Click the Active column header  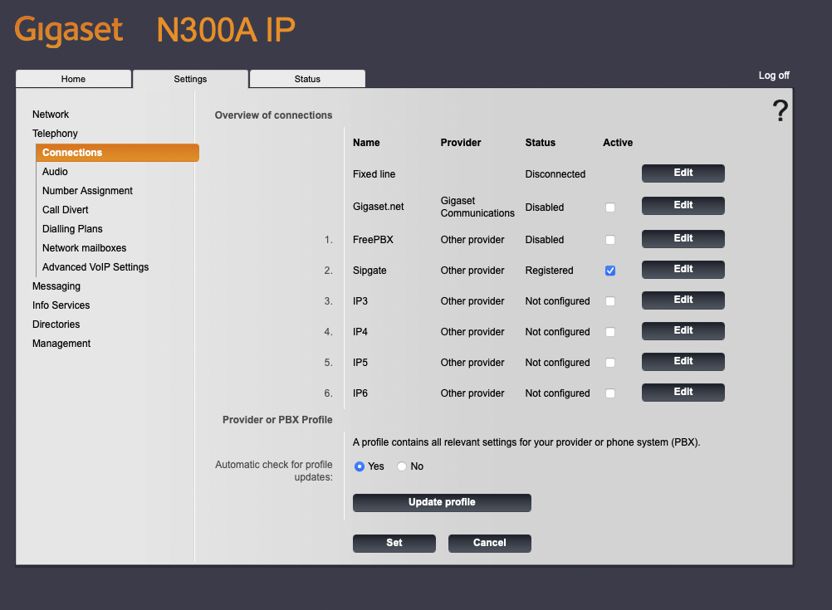click(618, 143)
